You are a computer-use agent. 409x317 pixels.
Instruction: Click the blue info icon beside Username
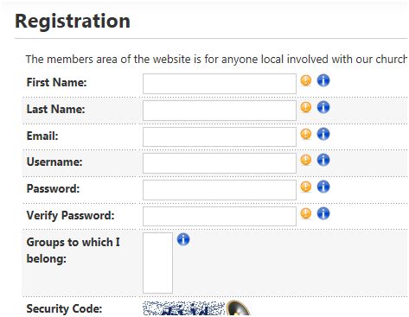tap(323, 160)
